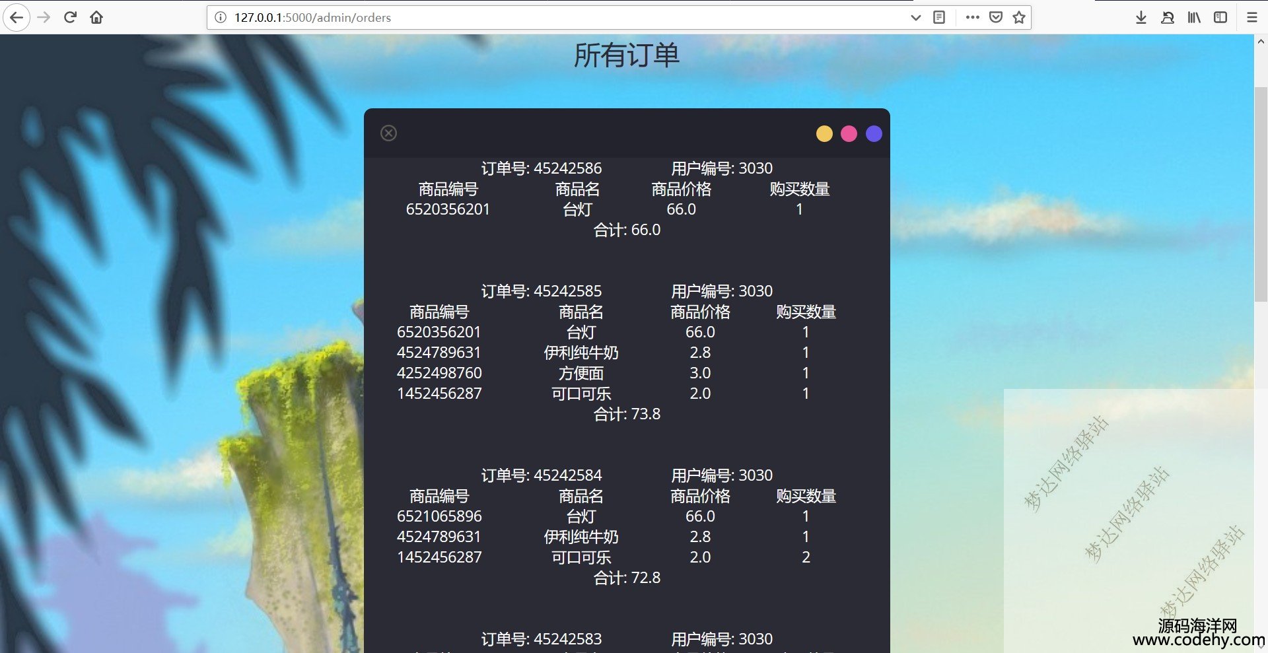Click "商品价格" header in order 45242584
Viewport: 1268px width, 653px height.
pos(700,496)
